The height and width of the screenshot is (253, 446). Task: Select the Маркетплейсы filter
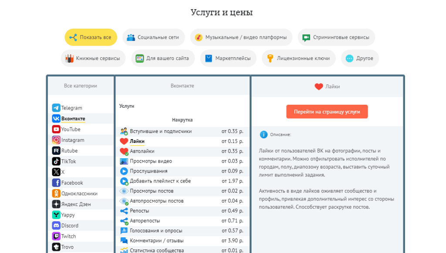click(x=228, y=58)
